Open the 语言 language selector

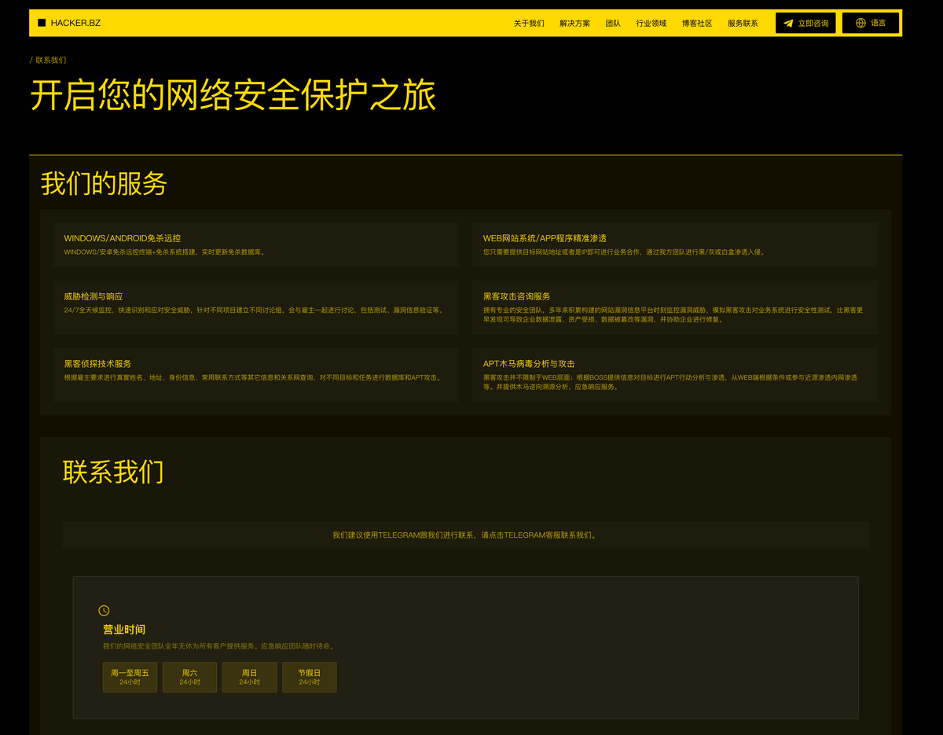coord(870,23)
